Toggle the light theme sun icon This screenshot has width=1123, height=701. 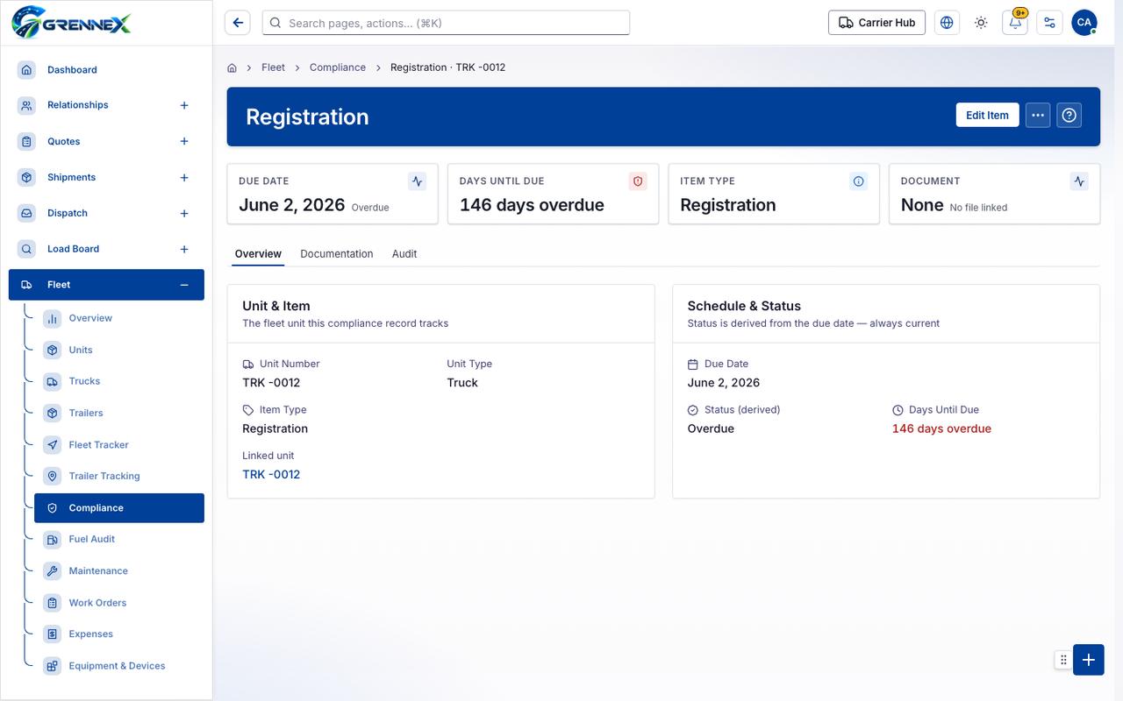point(981,23)
